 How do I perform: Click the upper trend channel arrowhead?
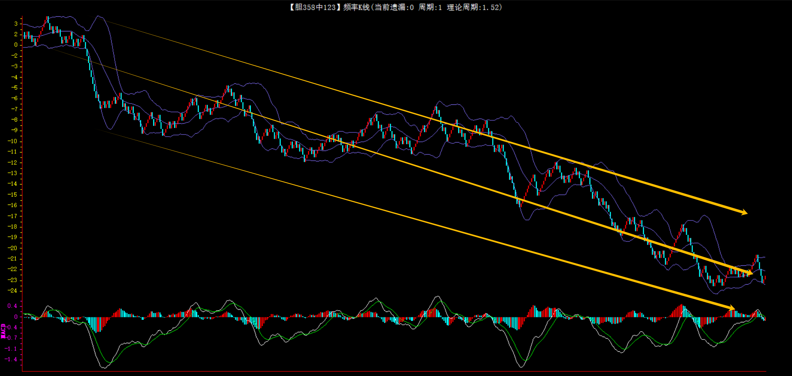(x=744, y=213)
